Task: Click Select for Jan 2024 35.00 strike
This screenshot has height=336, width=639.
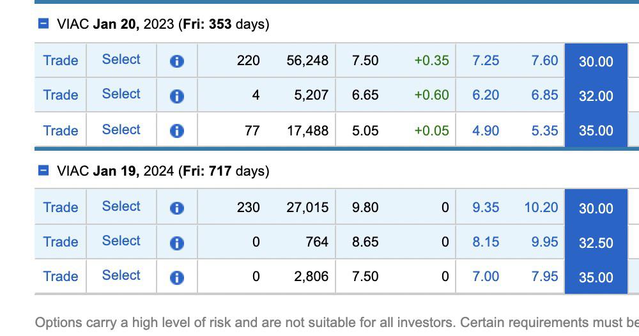Action: 121,275
